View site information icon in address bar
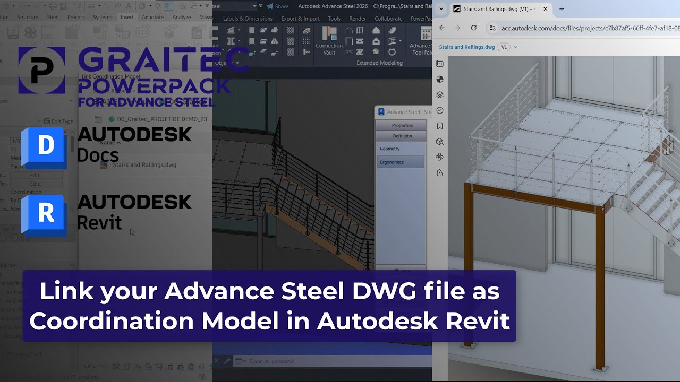 pyautogui.click(x=492, y=28)
